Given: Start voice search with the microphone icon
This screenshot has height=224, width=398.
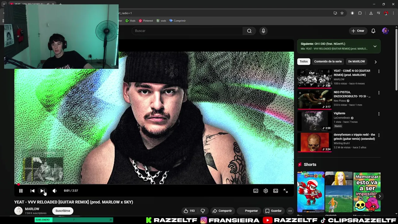Looking at the screenshot, I should (263, 31).
